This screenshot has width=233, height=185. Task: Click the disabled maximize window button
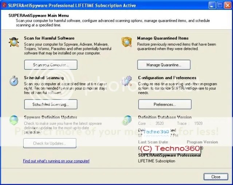tap(220, 5)
